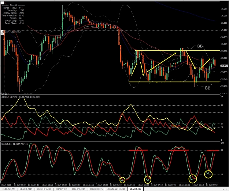Click the 13 Jun 05:50 time label
Screen dimensions: 229x191
pyautogui.click(x=130, y=185)
